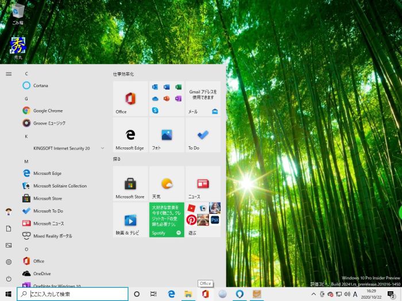Click the Spotify green tile
402x301 pixels.
tap(167, 220)
